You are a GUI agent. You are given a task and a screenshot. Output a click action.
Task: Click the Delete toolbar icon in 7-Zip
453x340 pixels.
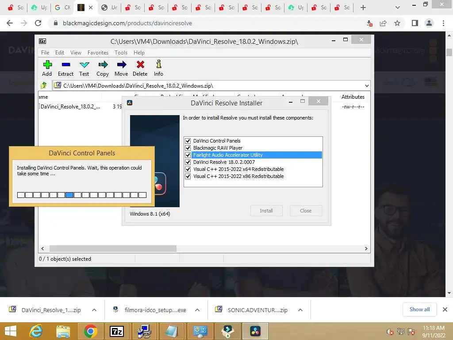pyautogui.click(x=140, y=65)
